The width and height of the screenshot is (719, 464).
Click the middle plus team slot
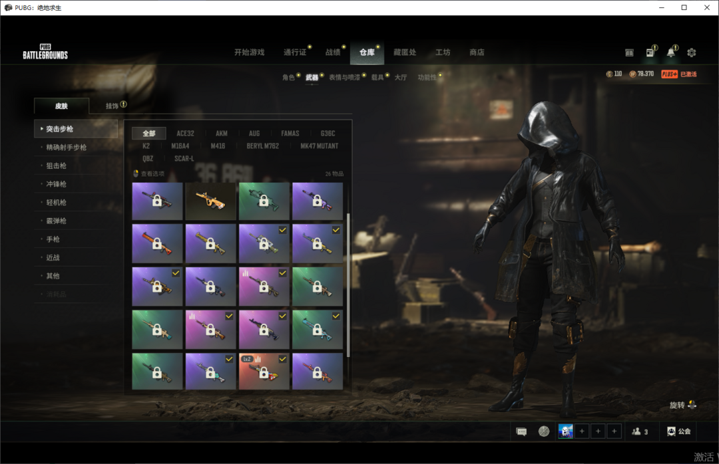coord(598,431)
